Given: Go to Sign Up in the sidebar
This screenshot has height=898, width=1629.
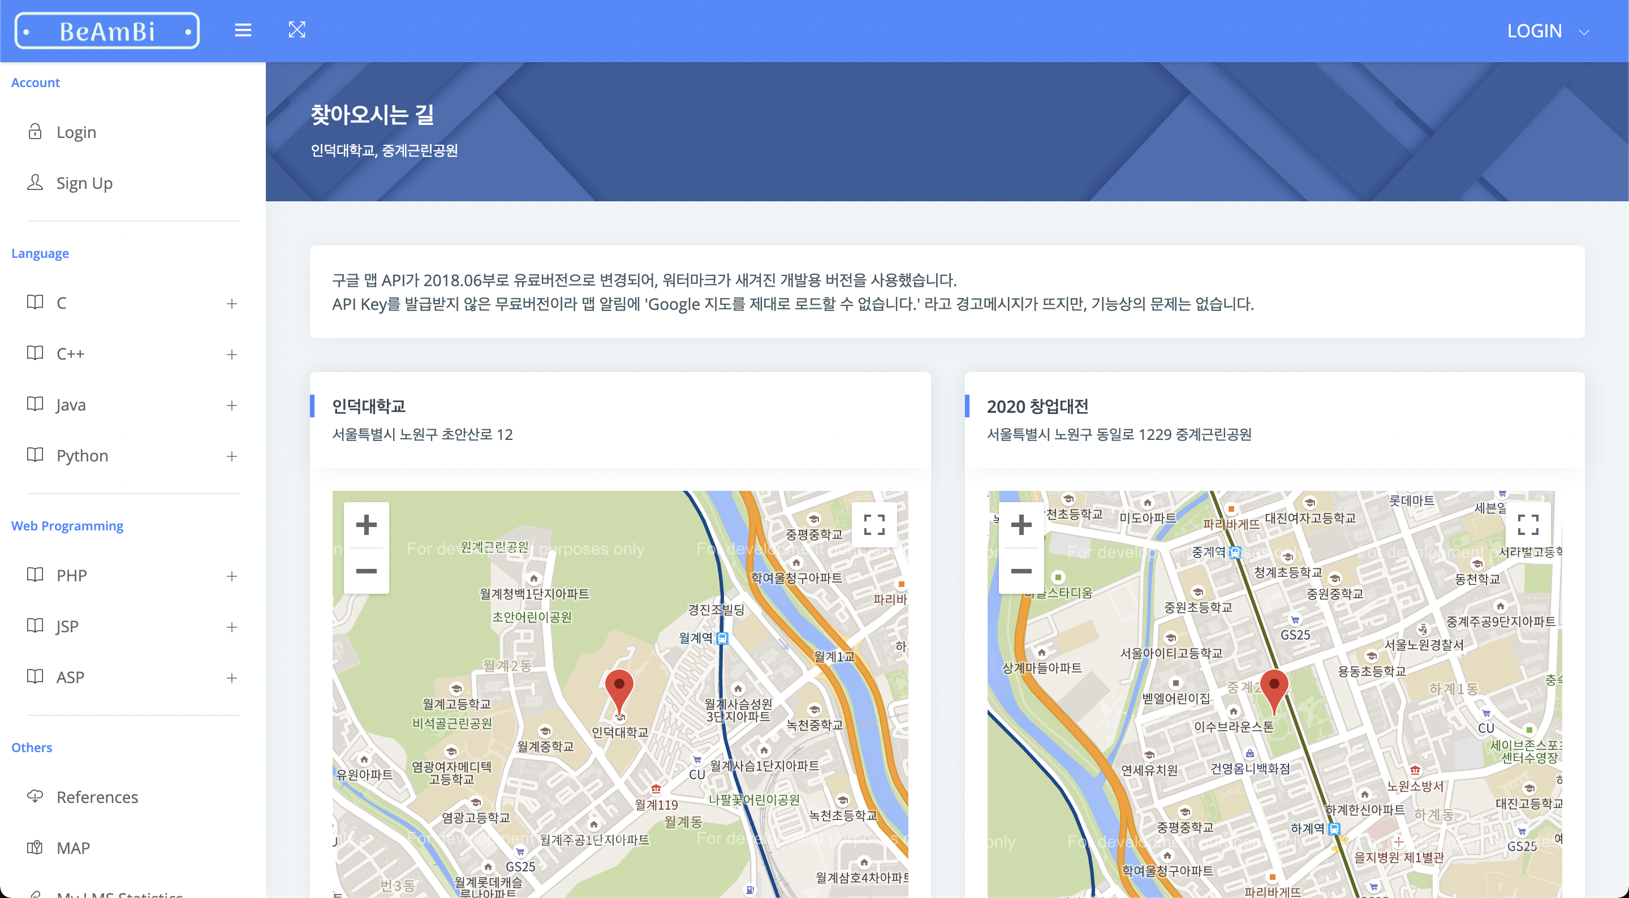Looking at the screenshot, I should click(84, 183).
